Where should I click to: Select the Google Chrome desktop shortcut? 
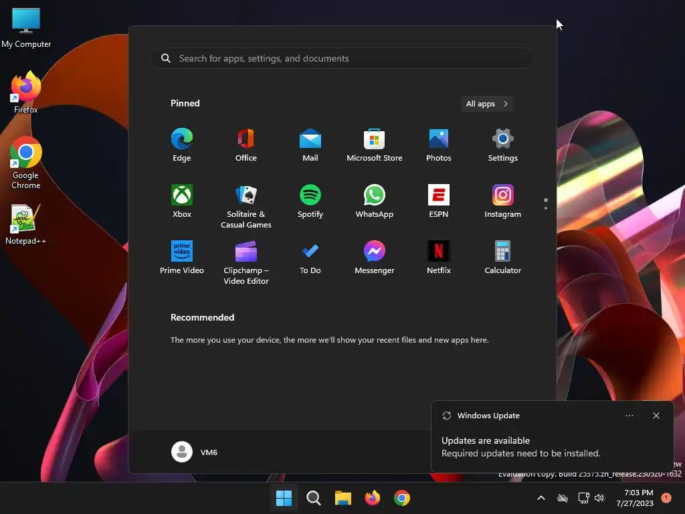tap(26, 163)
